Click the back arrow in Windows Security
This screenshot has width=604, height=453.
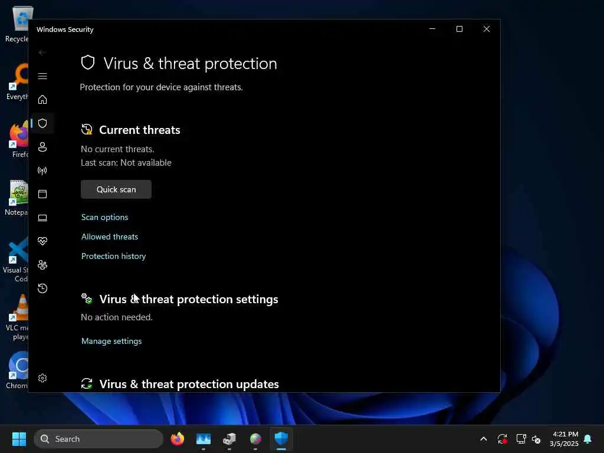point(42,52)
